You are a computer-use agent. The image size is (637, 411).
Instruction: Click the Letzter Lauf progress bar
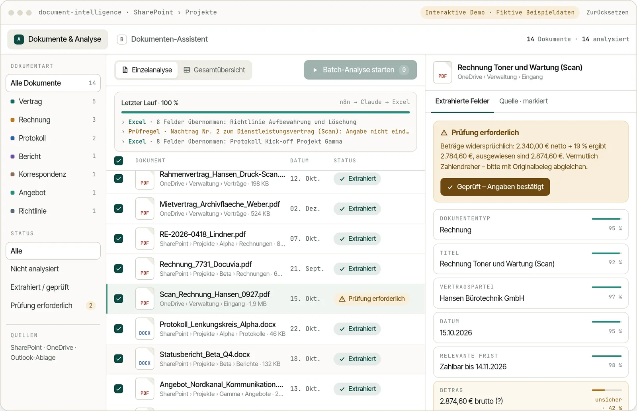(x=266, y=113)
